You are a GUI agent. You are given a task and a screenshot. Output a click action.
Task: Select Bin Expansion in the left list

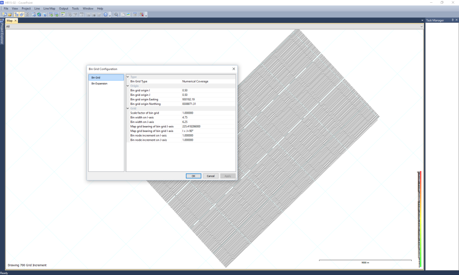(99, 83)
